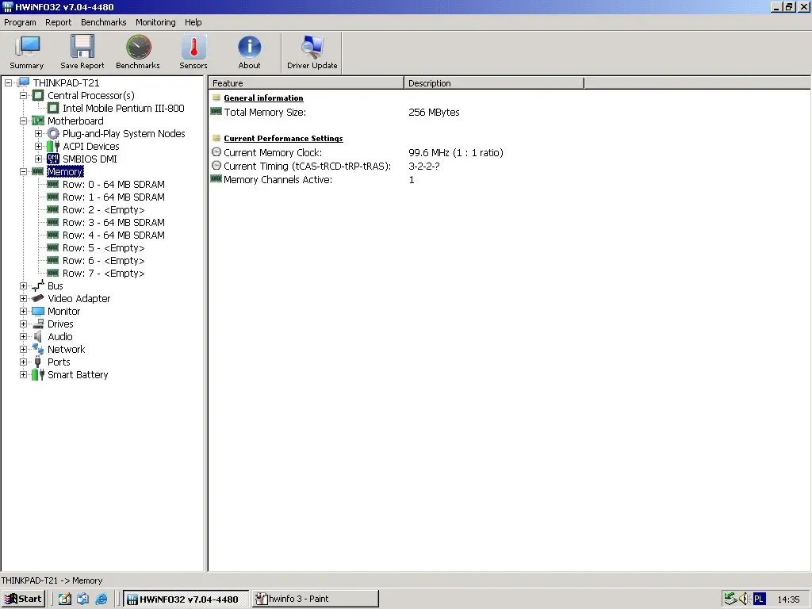Viewport: 812px width, 609px height.
Task: Open the Program menu
Action: point(20,22)
